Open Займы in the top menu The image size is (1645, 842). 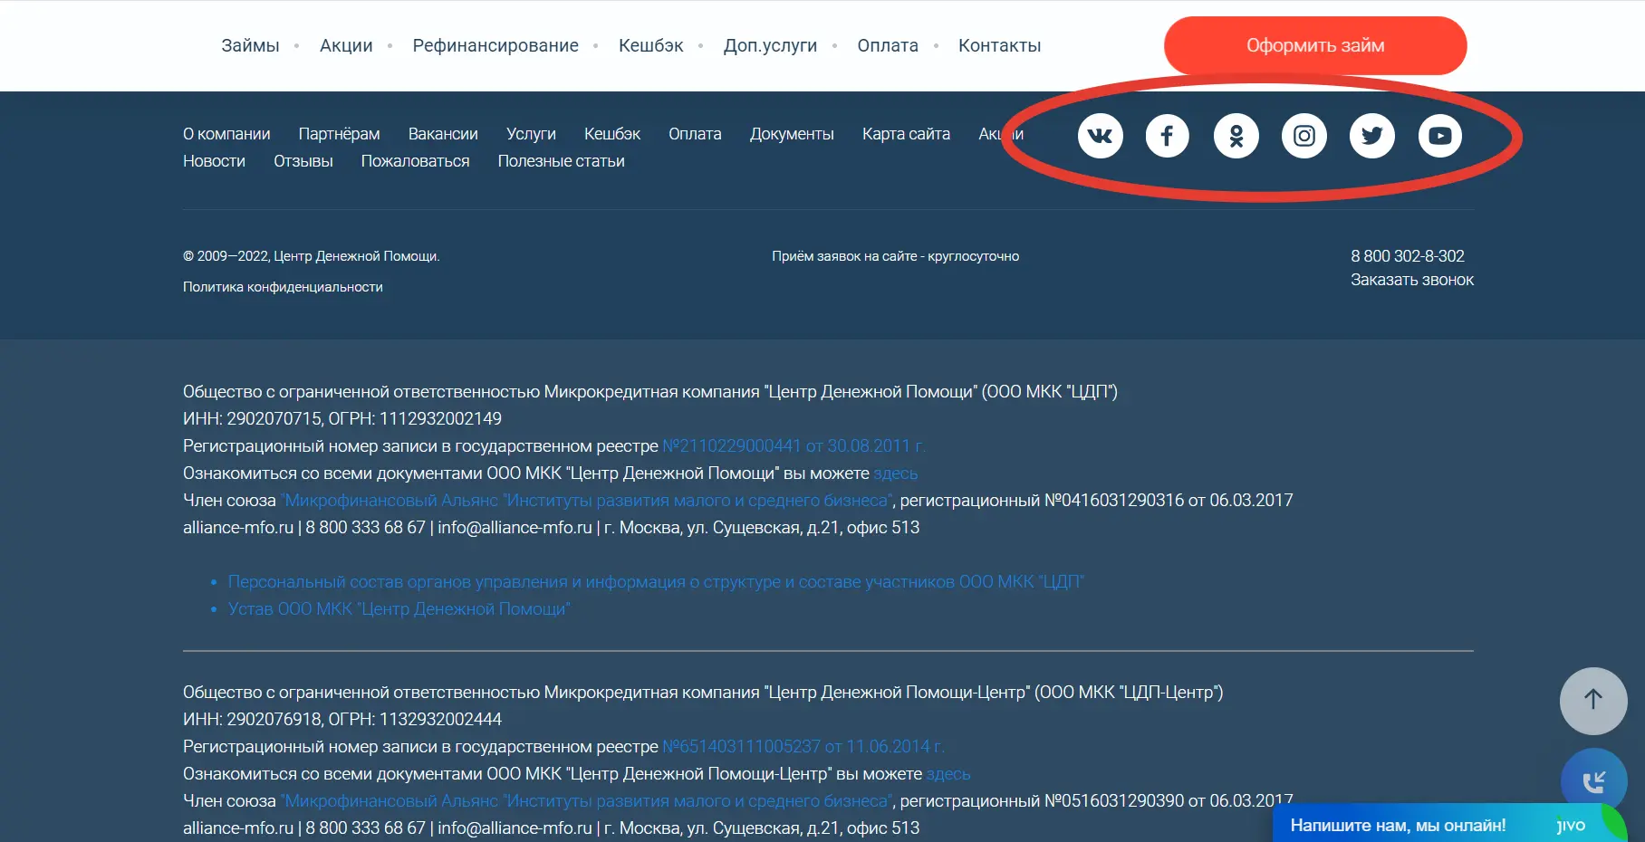pos(250,45)
